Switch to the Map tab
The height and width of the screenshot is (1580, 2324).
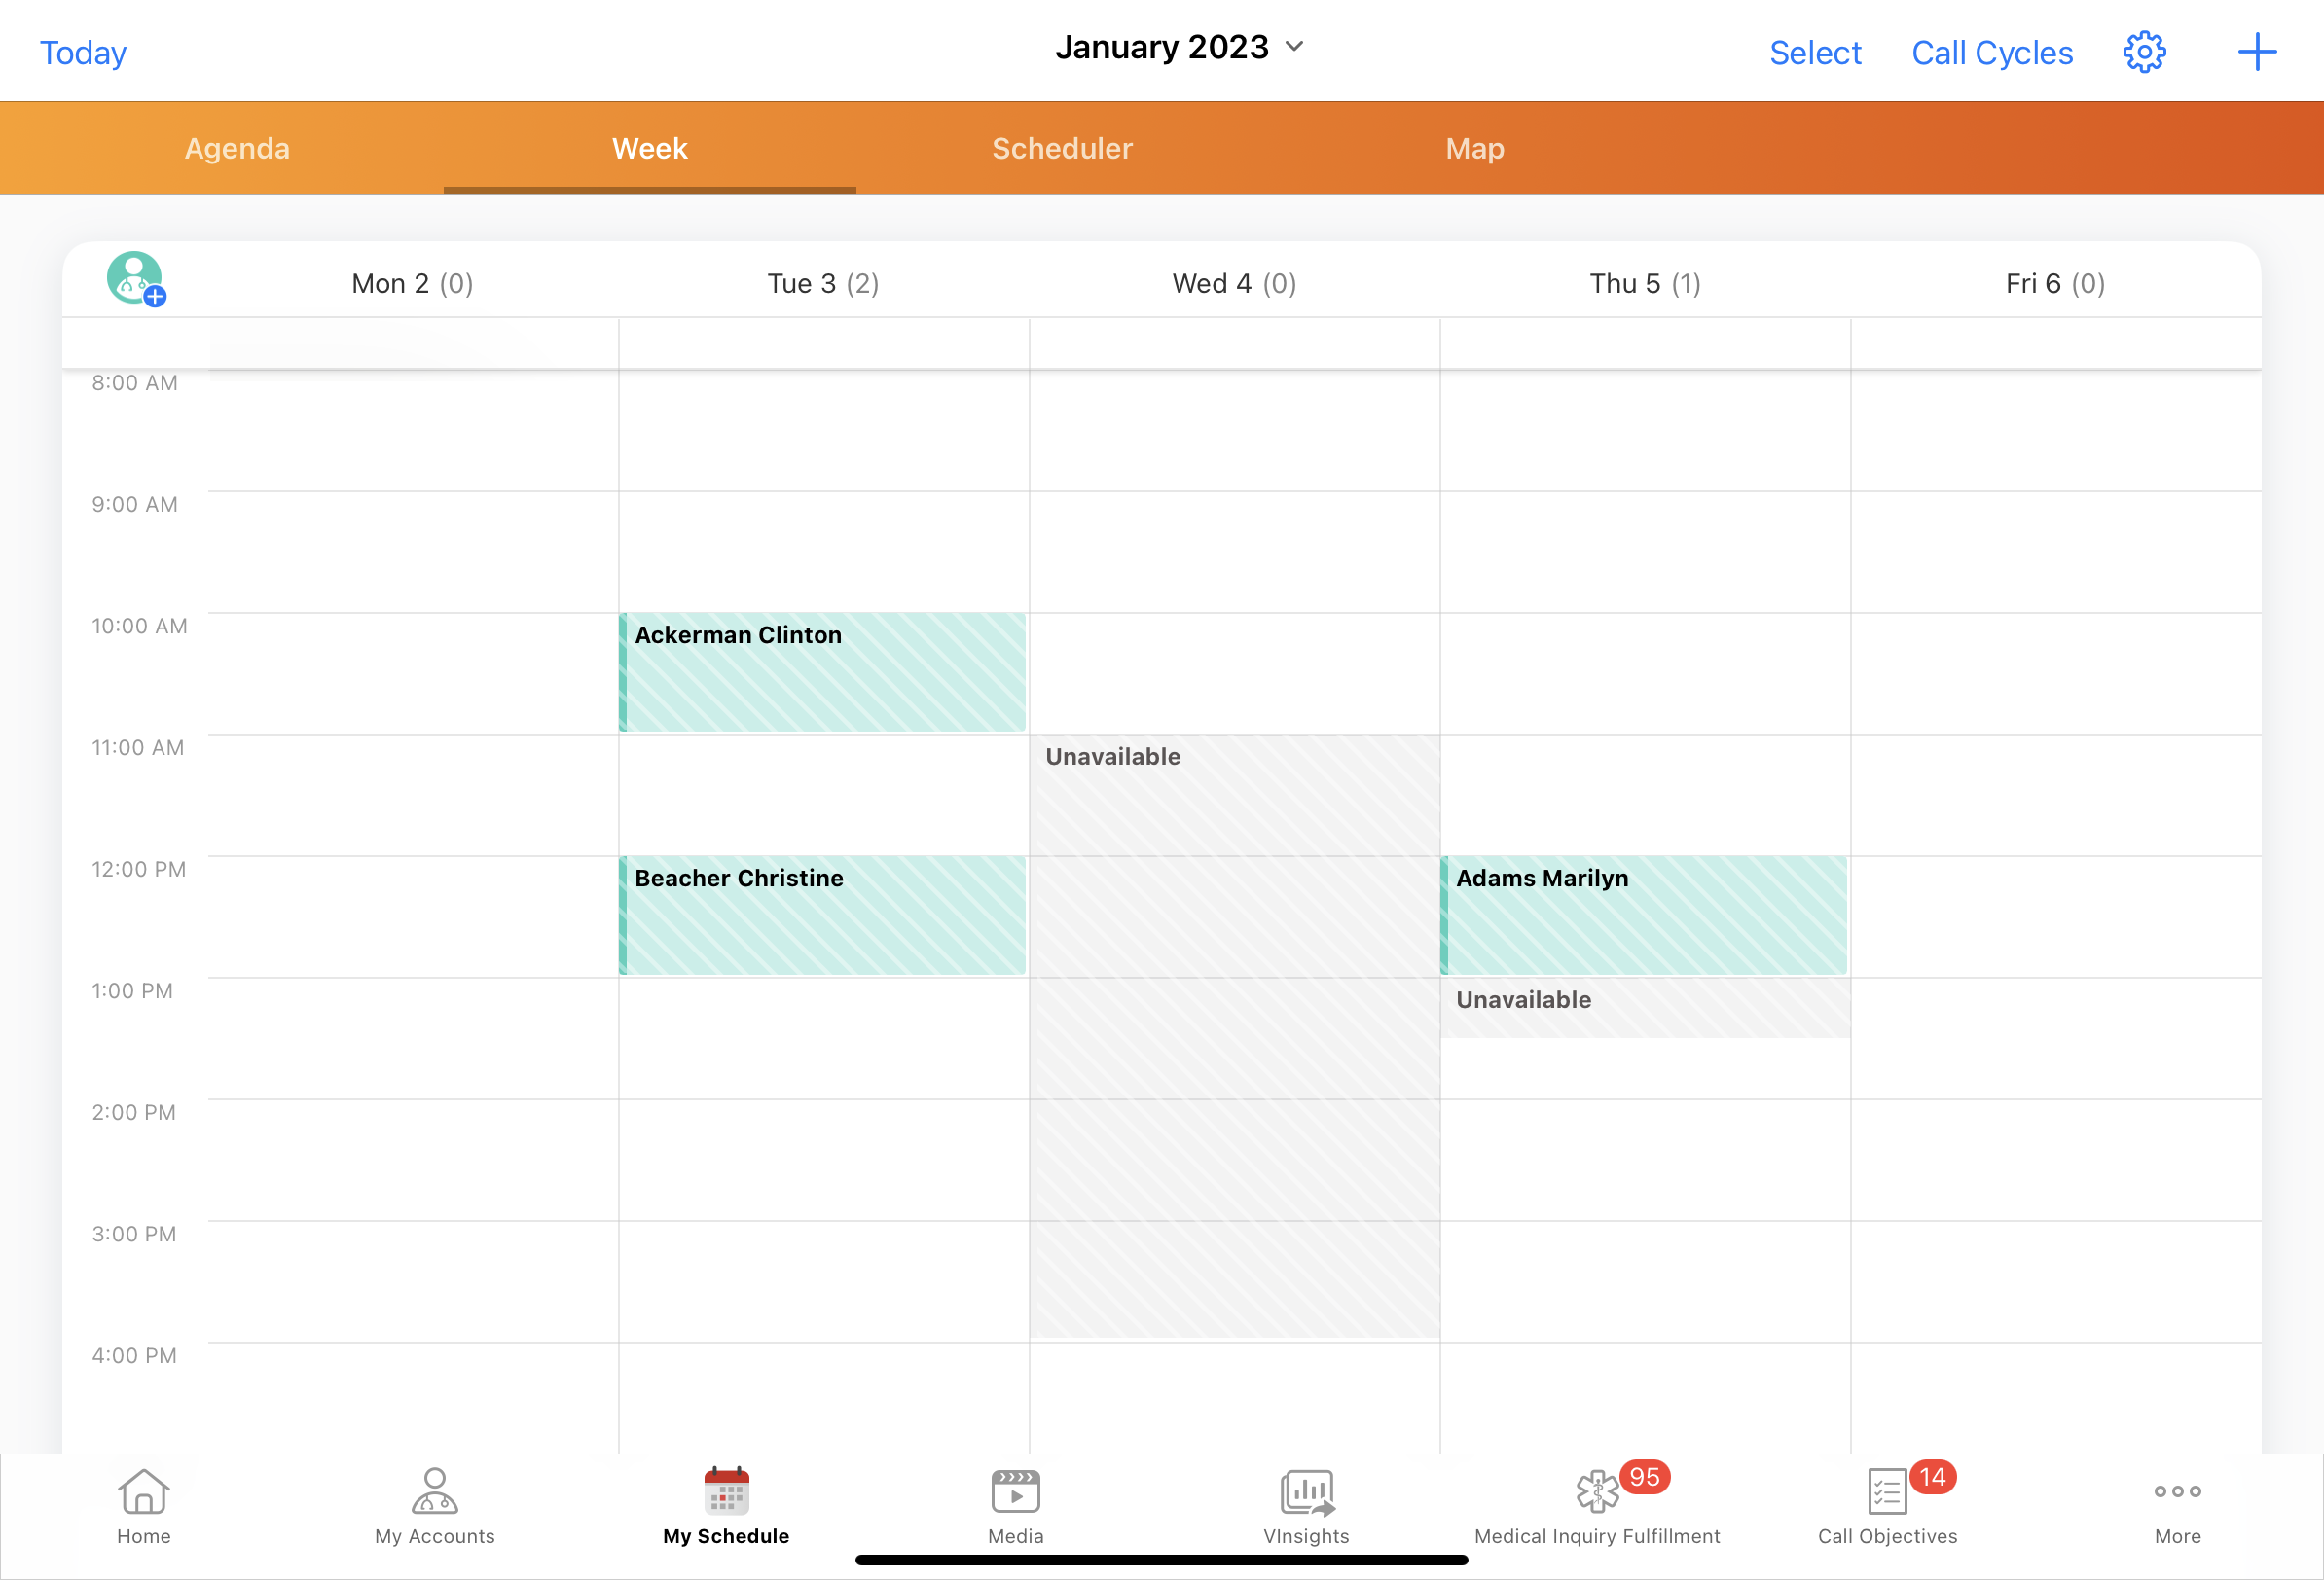1474,148
